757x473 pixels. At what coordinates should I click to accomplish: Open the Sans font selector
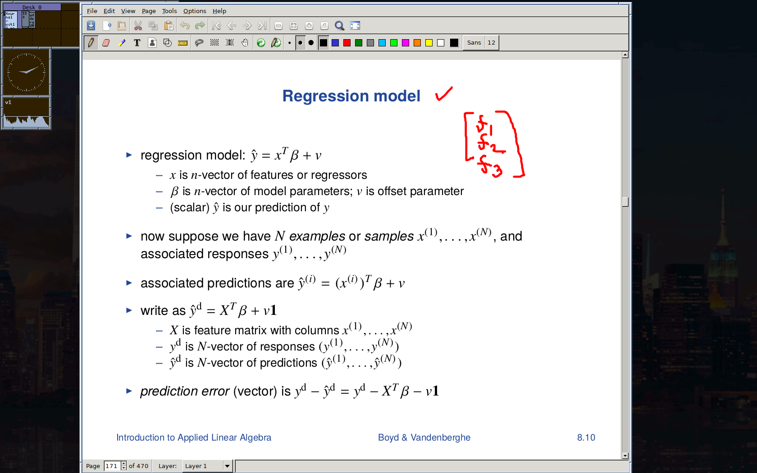pos(474,43)
